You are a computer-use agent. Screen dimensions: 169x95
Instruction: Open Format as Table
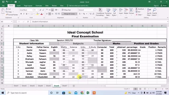[x=108, y=12]
